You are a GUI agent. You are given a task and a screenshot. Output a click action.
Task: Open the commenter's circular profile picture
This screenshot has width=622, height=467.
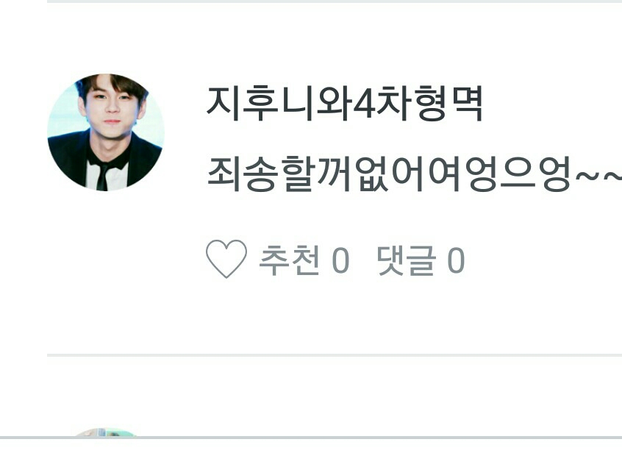click(x=106, y=132)
